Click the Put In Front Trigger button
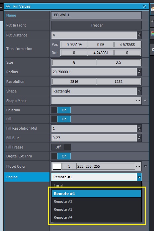154x231 pixels. [x=96, y=25]
